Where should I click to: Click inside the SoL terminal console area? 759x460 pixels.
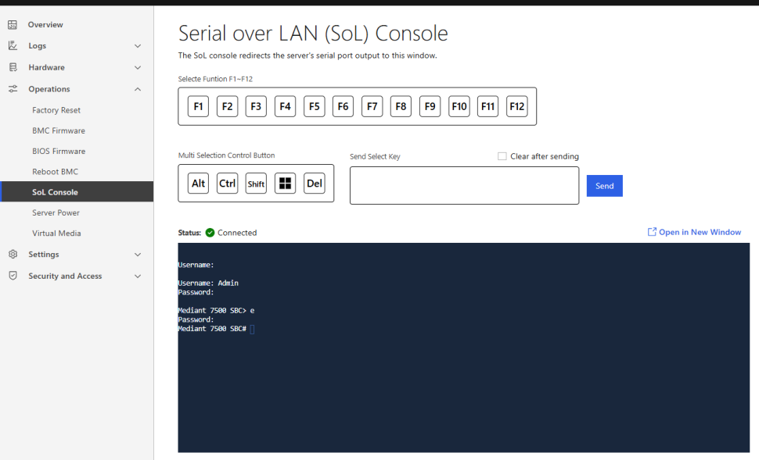pyautogui.click(x=464, y=348)
